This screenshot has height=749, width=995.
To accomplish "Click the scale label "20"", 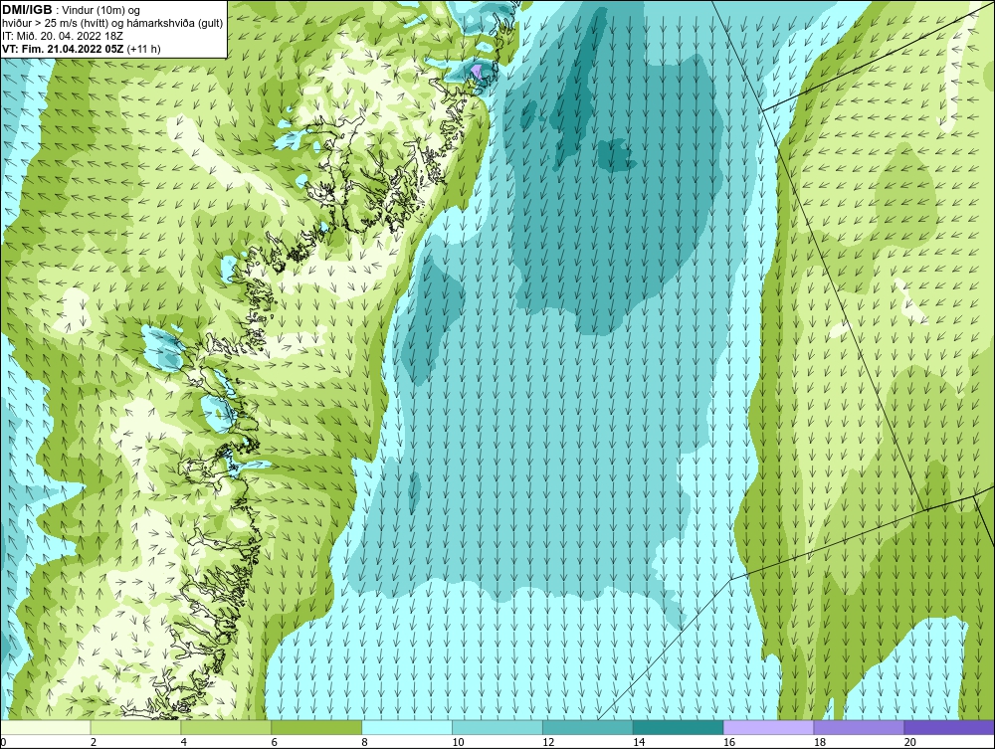I will coord(910,742).
